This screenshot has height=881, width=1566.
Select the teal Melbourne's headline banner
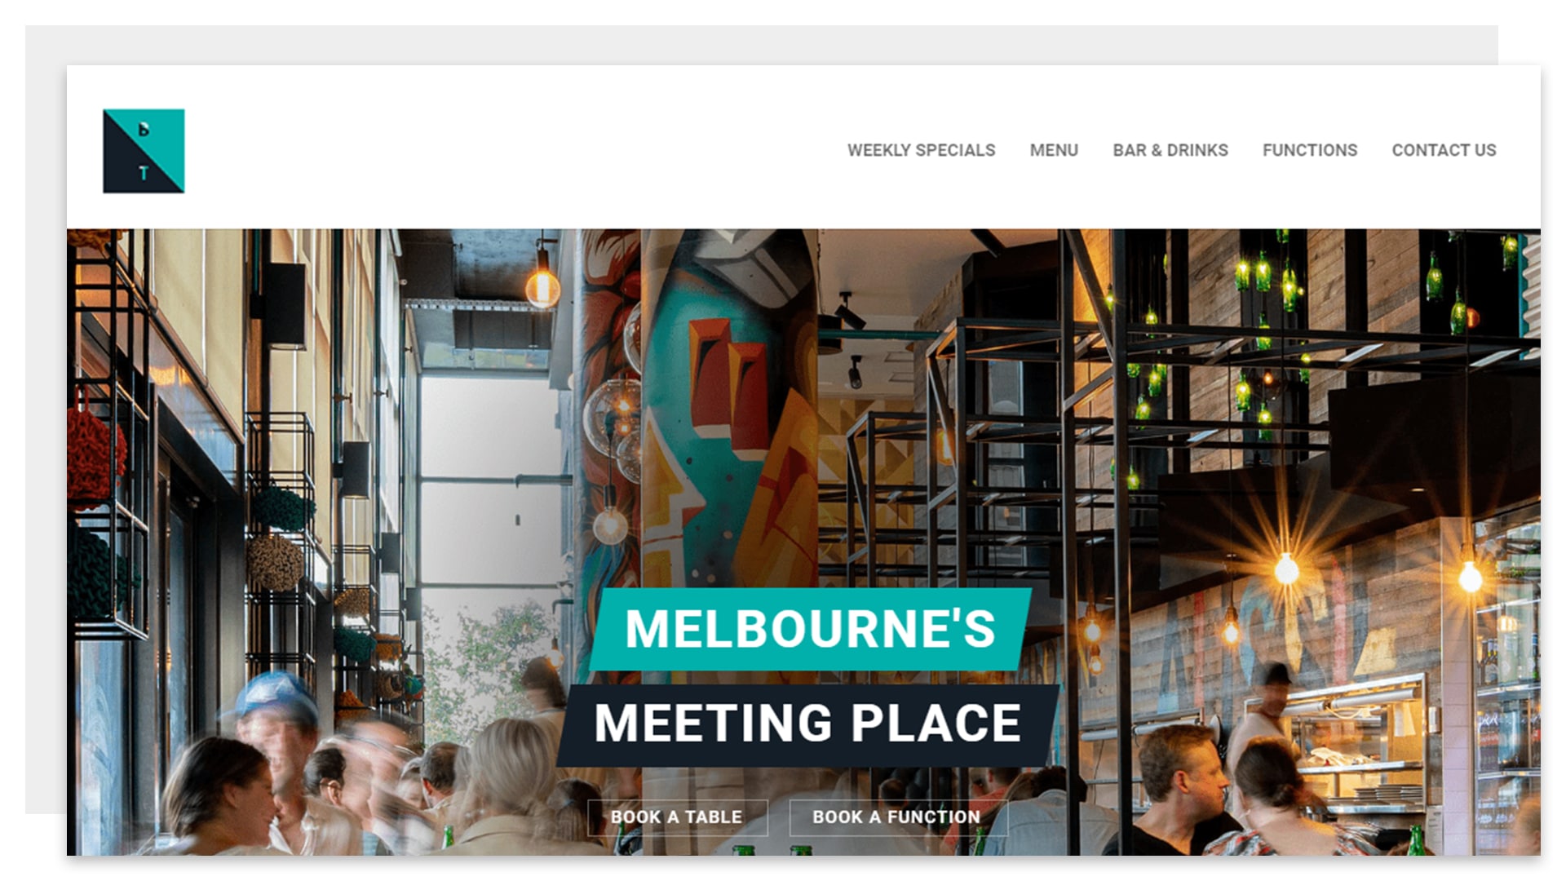tap(810, 629)
